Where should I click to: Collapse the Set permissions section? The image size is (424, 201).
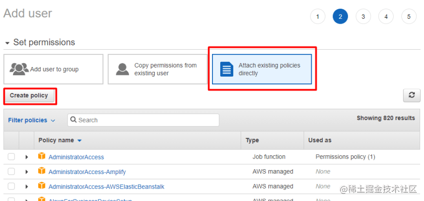[x=7, y=43]
